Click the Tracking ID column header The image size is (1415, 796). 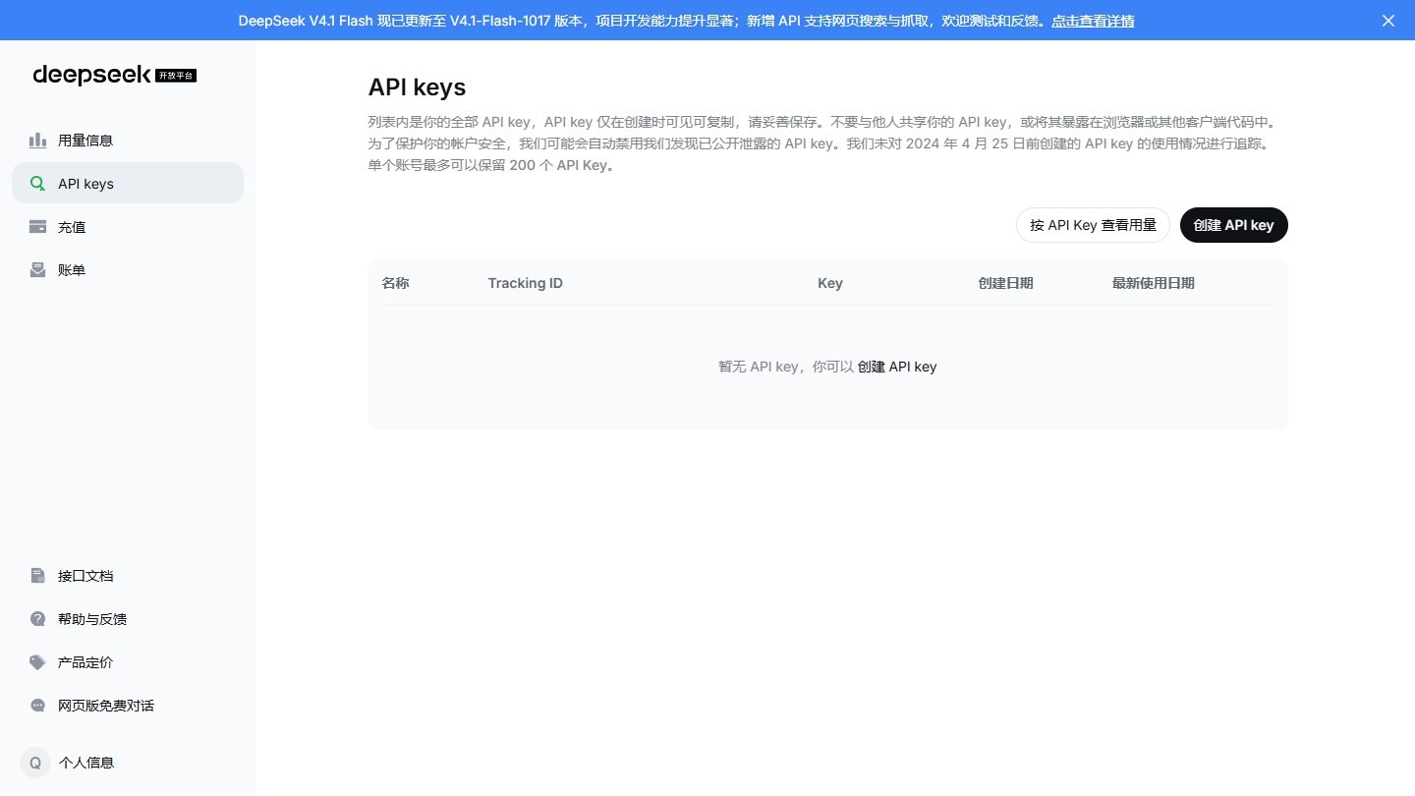pyautogui.click(x=526, y=283)
